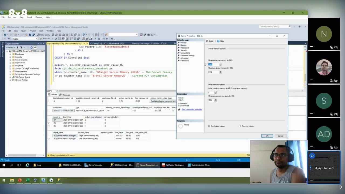Open Sql Server Configuration from VM taskbar
The width and height of the screenshot is (345, 194).
[x=173, y=165]
